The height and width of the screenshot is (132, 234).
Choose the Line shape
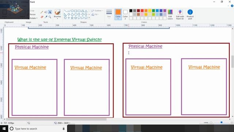click(x=65, y=11)
